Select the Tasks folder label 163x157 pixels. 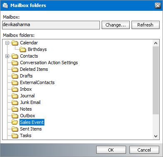coord(26,135)
